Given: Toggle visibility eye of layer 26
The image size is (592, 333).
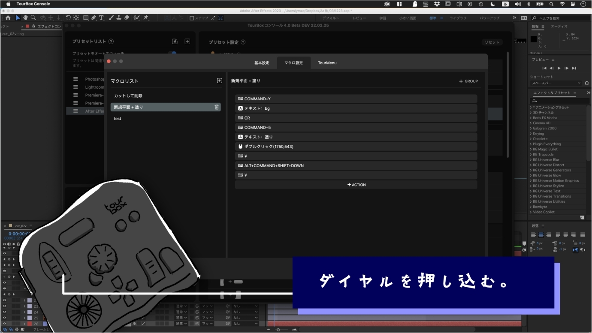Looking at the screenshot, I should [5, 324].
